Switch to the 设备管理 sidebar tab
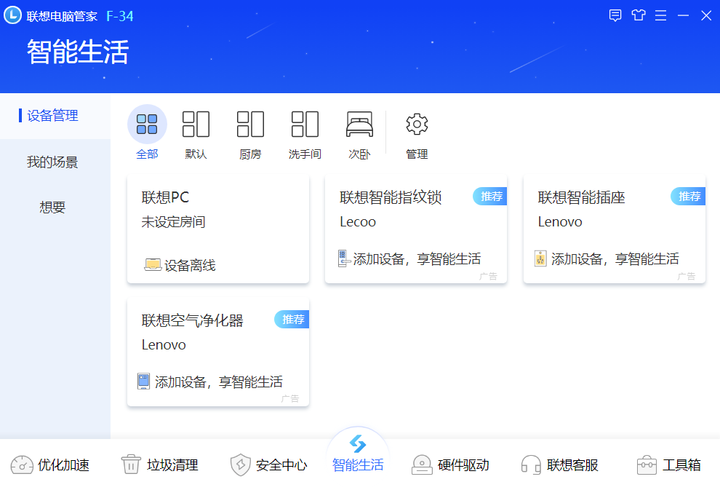This screenshot has width=720, height=490. tap(55, 116)
